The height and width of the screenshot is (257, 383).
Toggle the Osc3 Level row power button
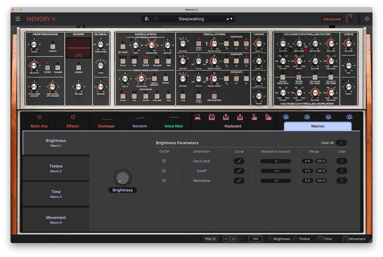164,161
